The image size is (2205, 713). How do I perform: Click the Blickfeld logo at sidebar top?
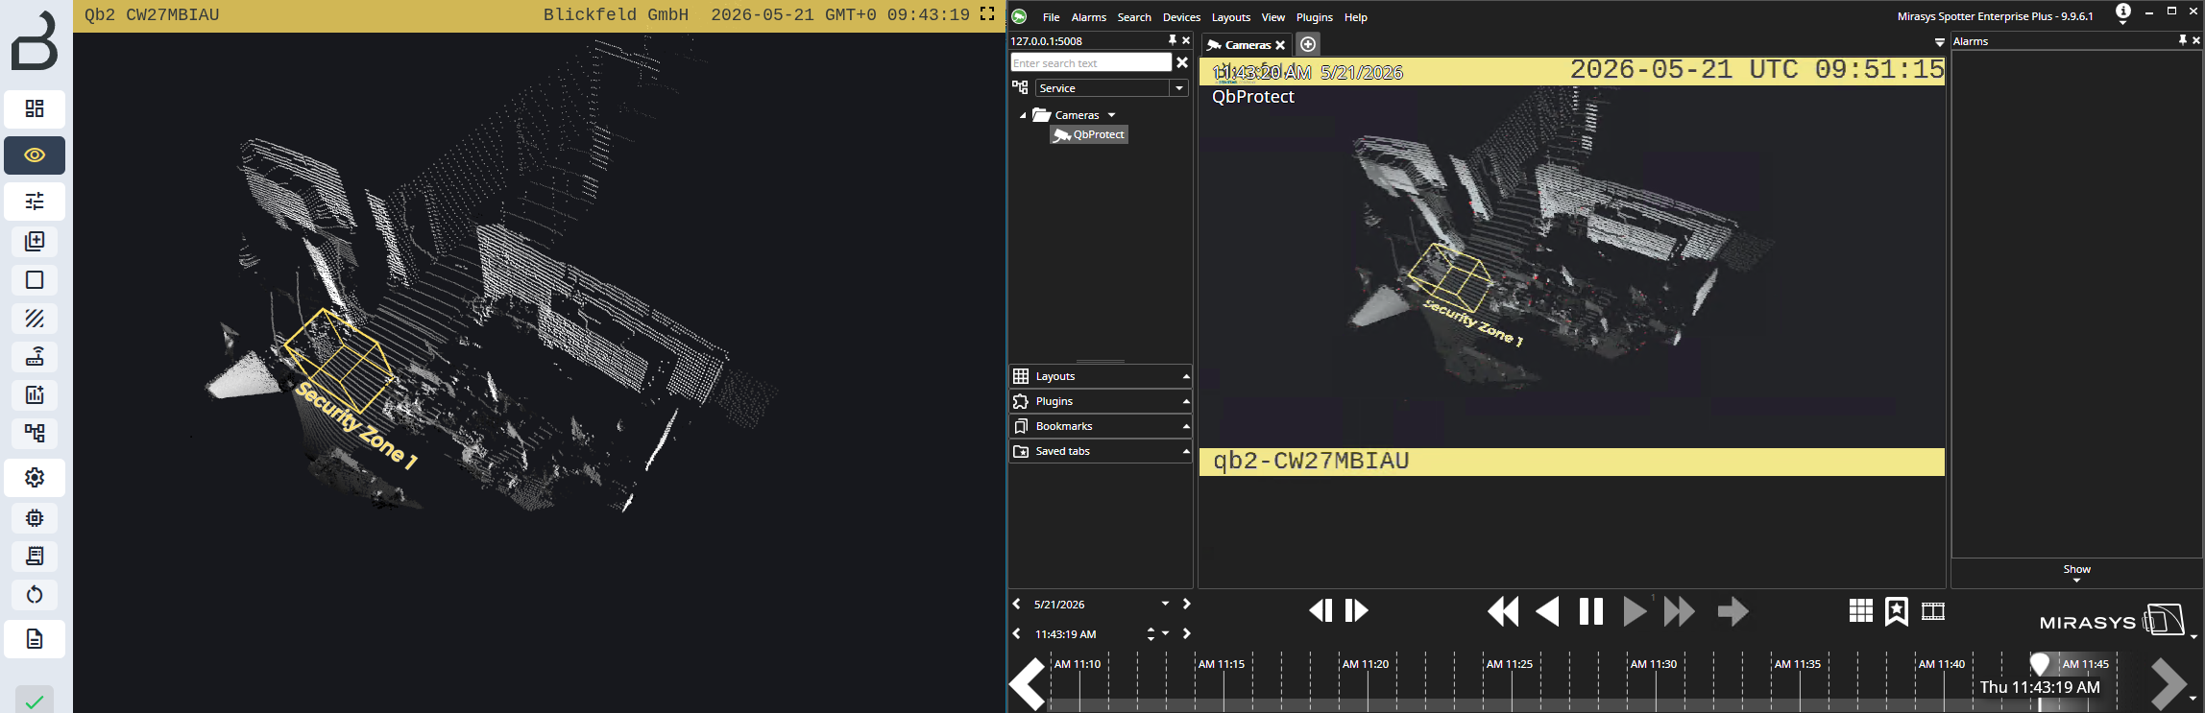(x=35, y=40)
